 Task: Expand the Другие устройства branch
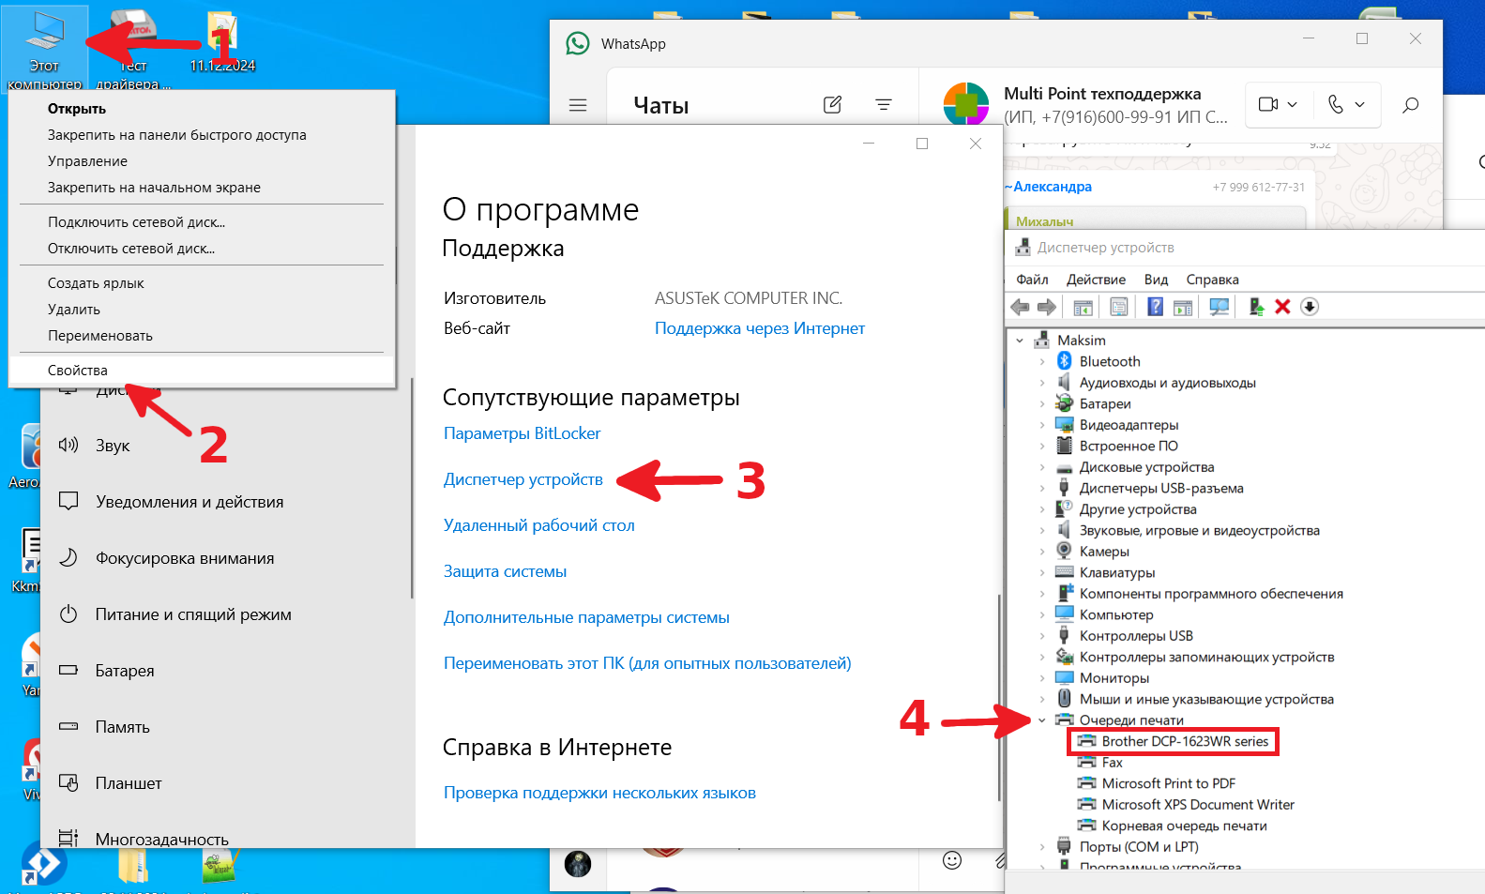(1041, 509)
